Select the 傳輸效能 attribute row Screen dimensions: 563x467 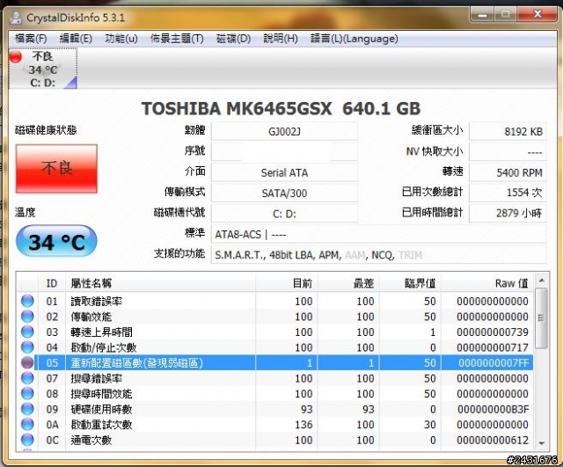(x=275, y=317)
